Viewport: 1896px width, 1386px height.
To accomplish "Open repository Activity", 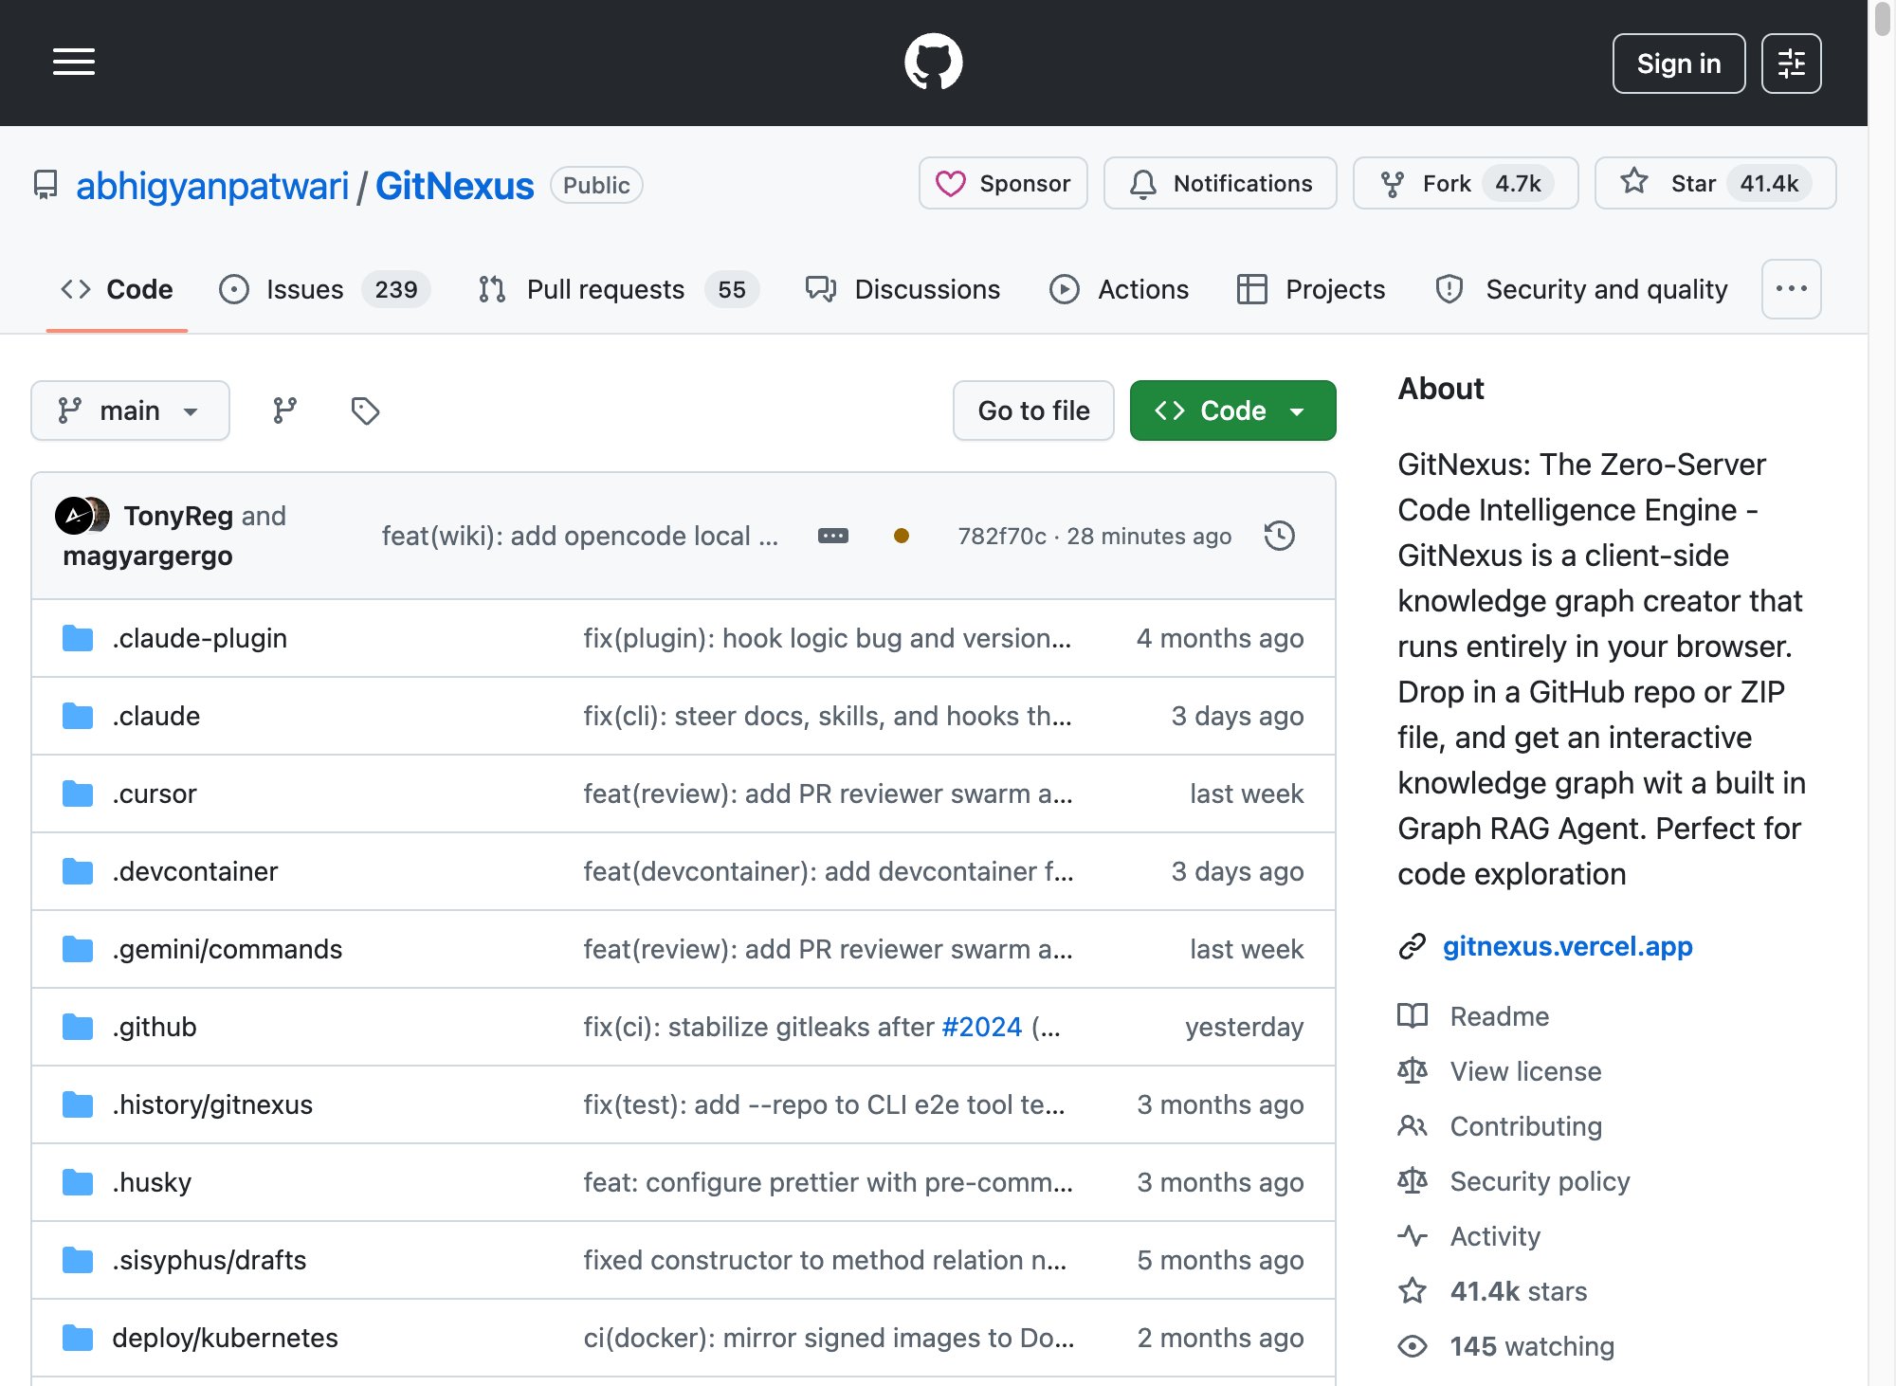I will pyautogui.click(x=1495, y=1236).
